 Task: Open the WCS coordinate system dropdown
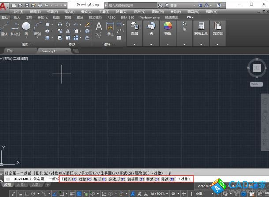(256, 84)
